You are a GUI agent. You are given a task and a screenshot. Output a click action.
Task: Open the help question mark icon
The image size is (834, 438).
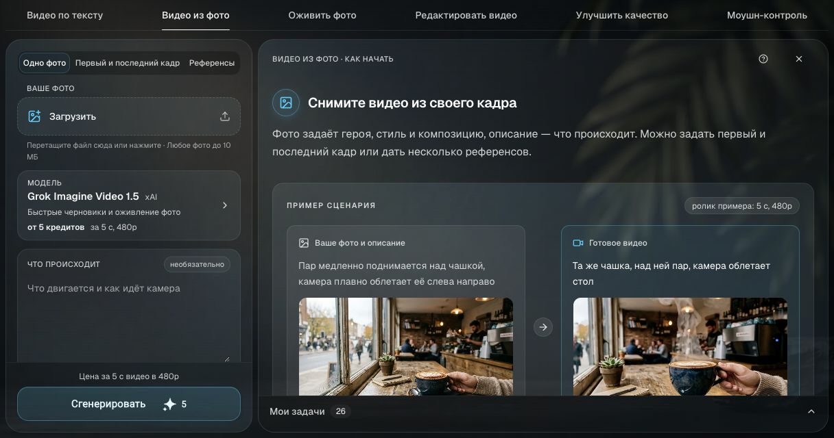point(763,59)
